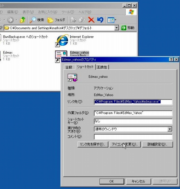Click the ? help button in dialog title
This screenshot has height=189, width=180.
click(x=171, y=59)
